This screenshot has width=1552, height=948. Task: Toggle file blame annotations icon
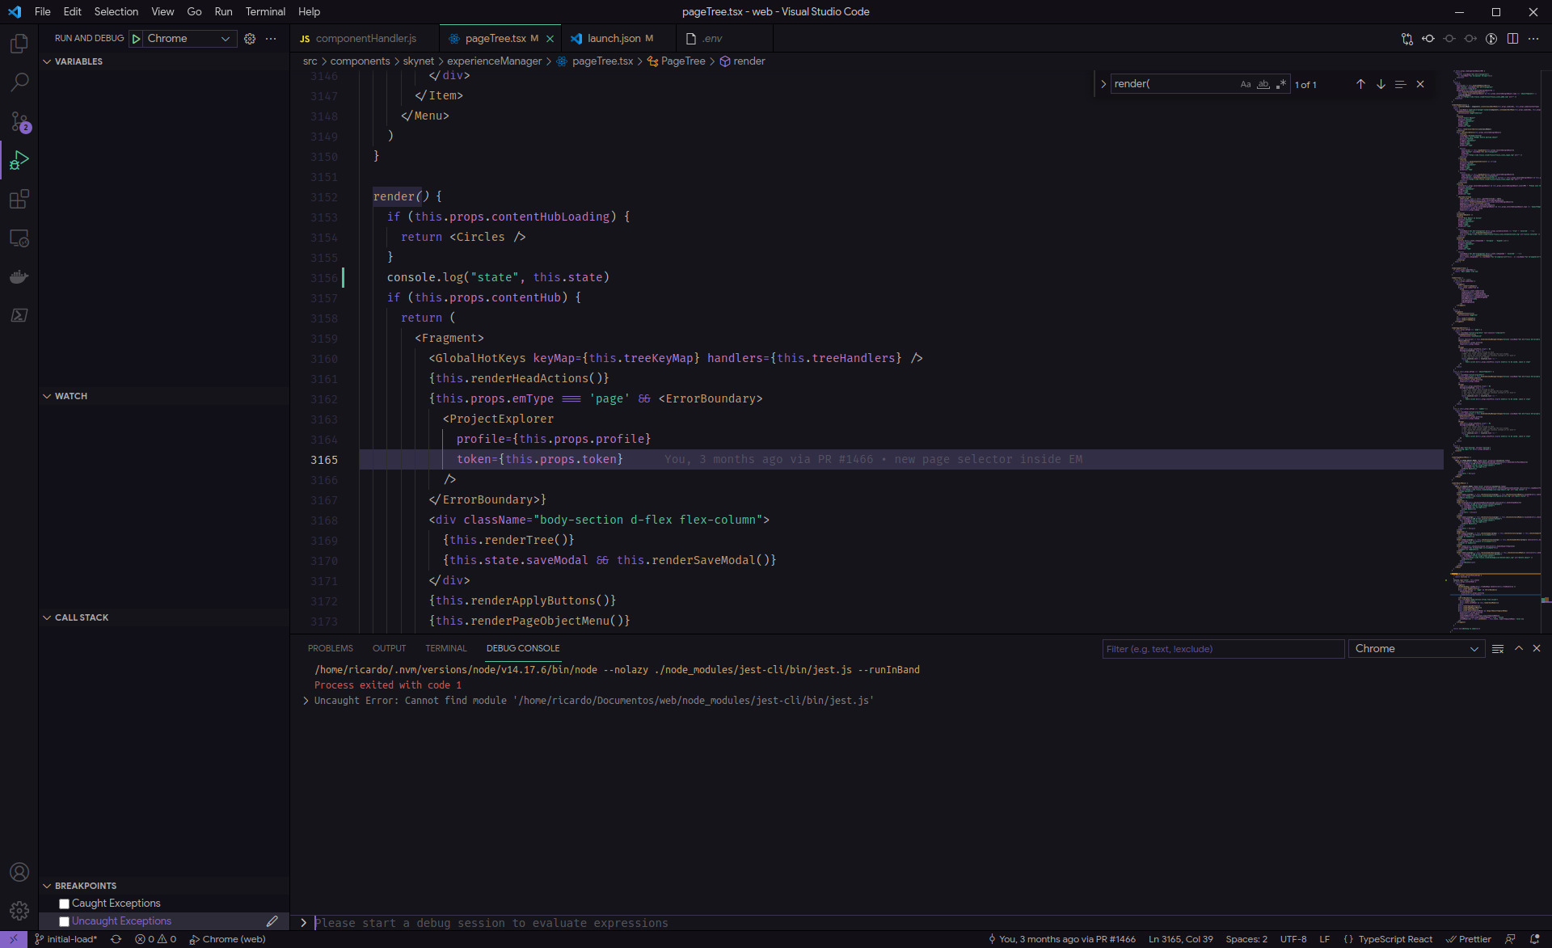coord(1491,39)
